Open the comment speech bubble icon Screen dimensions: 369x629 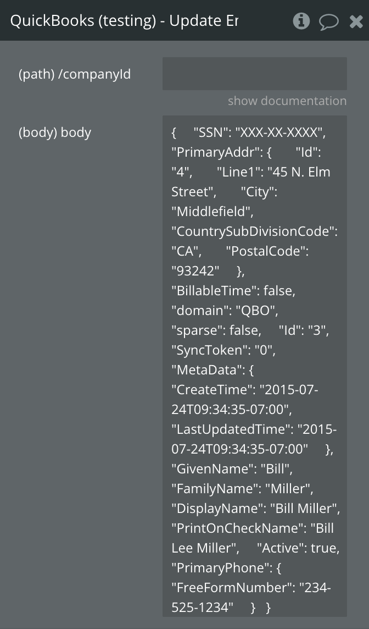point(328,21)
